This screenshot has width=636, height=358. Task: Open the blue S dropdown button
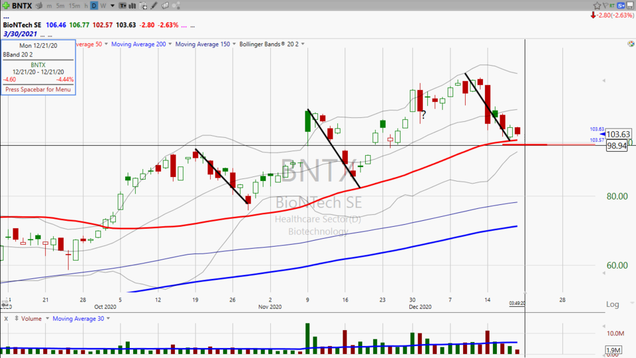tap(621, 5)
